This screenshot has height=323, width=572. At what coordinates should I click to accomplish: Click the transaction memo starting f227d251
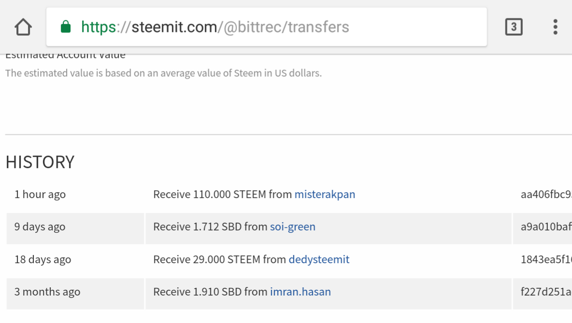pyautogui.click(x=546, y=292)
